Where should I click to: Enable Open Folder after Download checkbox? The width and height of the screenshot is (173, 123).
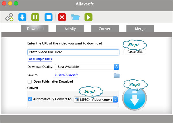30,82
